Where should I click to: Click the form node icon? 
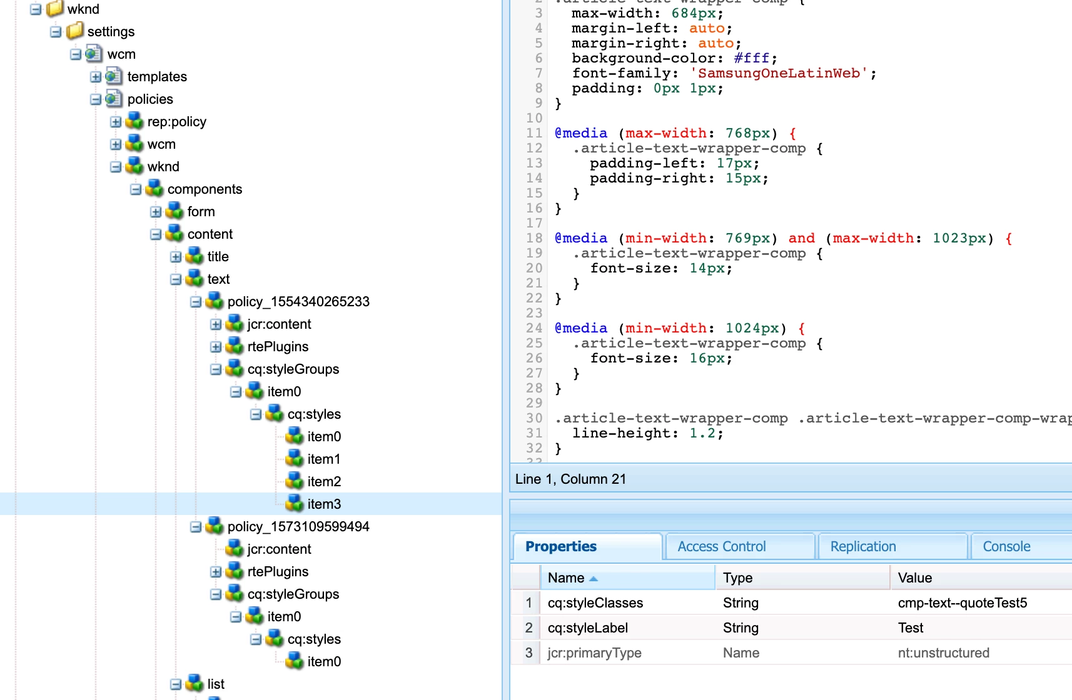[174, 211]
